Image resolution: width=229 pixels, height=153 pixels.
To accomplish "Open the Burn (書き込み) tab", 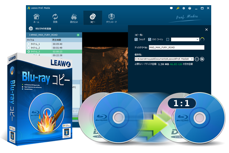I will pos(74,18).
